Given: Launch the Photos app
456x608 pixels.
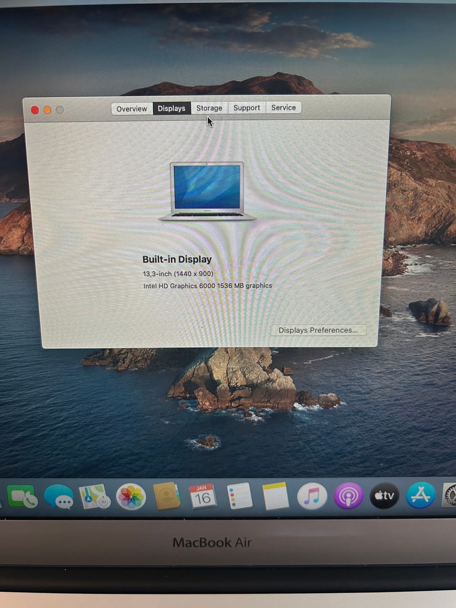Looking at the screenshot, I should 131,497.
